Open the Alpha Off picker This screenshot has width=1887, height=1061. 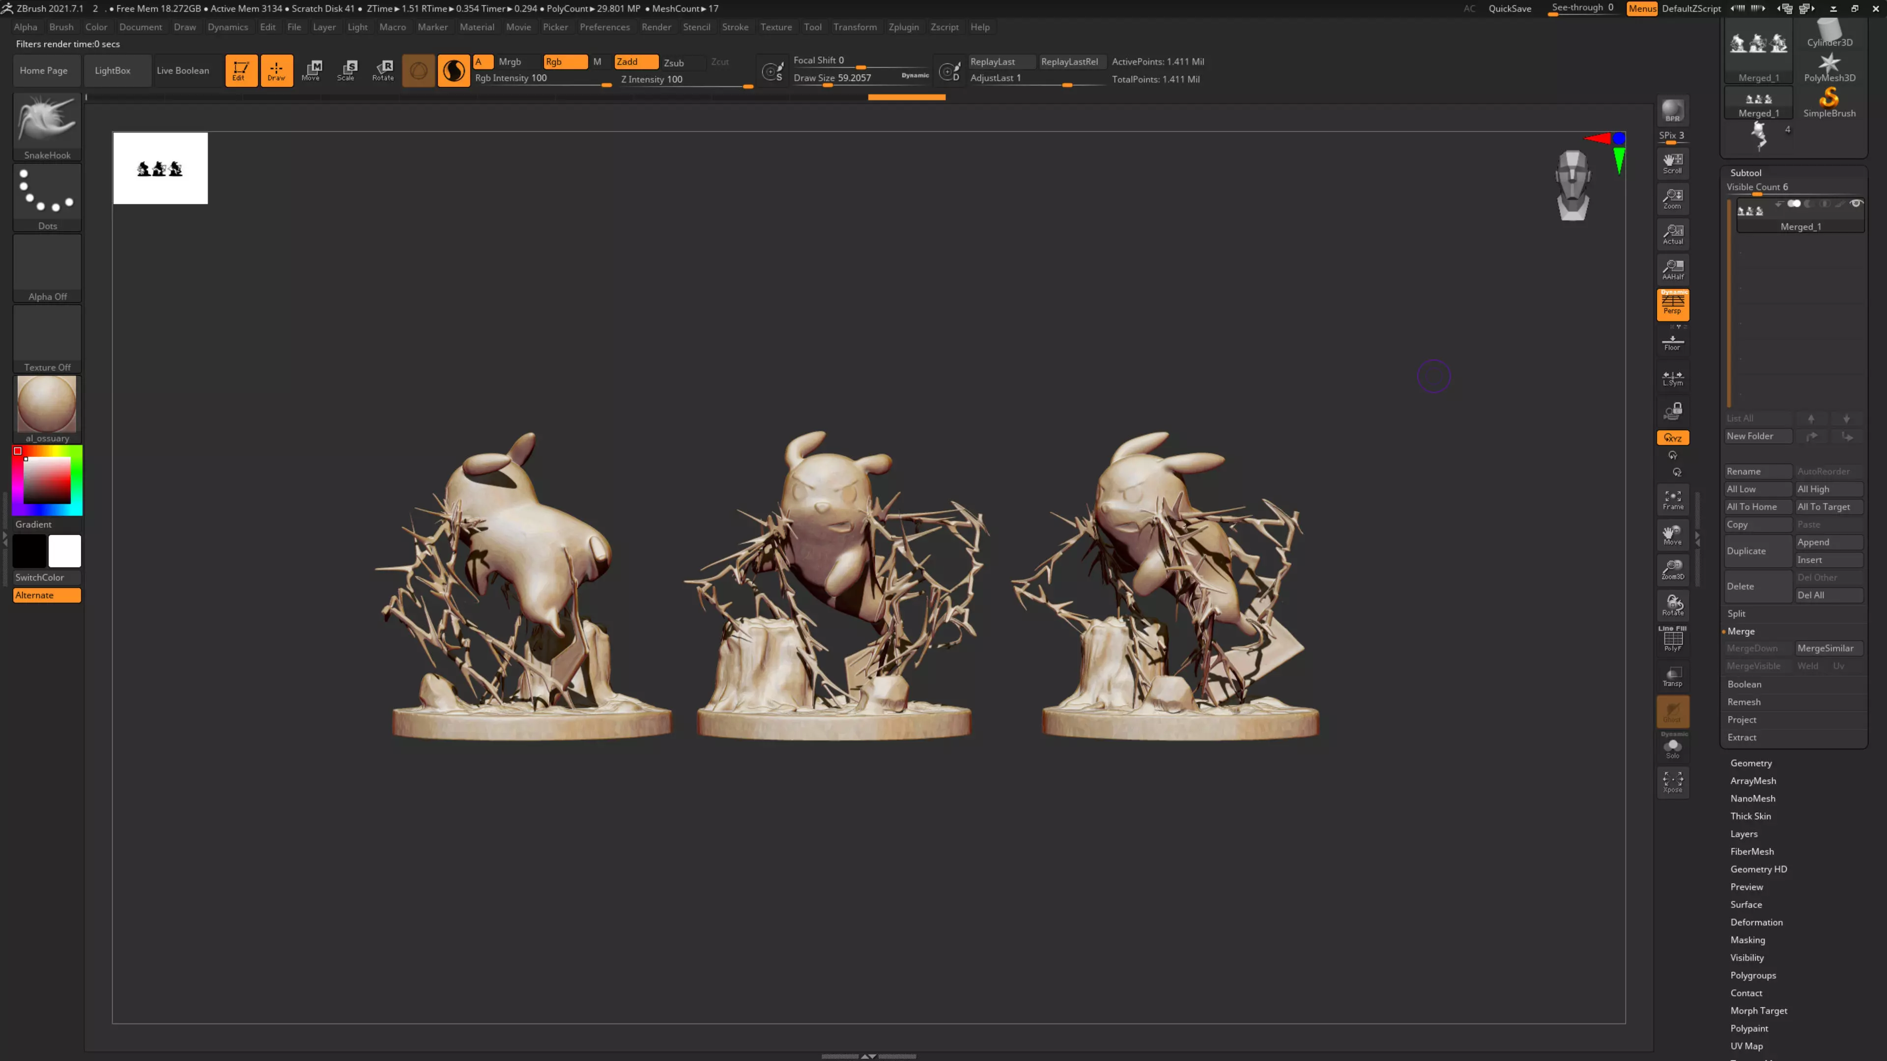click(47, 268)
